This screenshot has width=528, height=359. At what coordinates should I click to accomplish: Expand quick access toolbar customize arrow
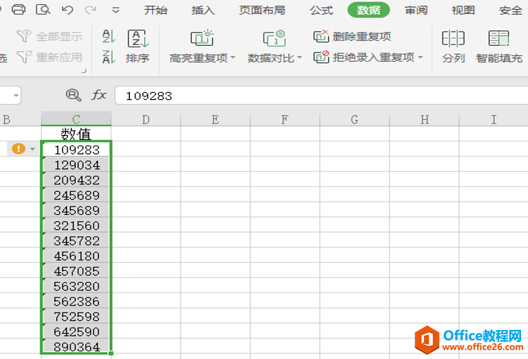tap(115, 10)
